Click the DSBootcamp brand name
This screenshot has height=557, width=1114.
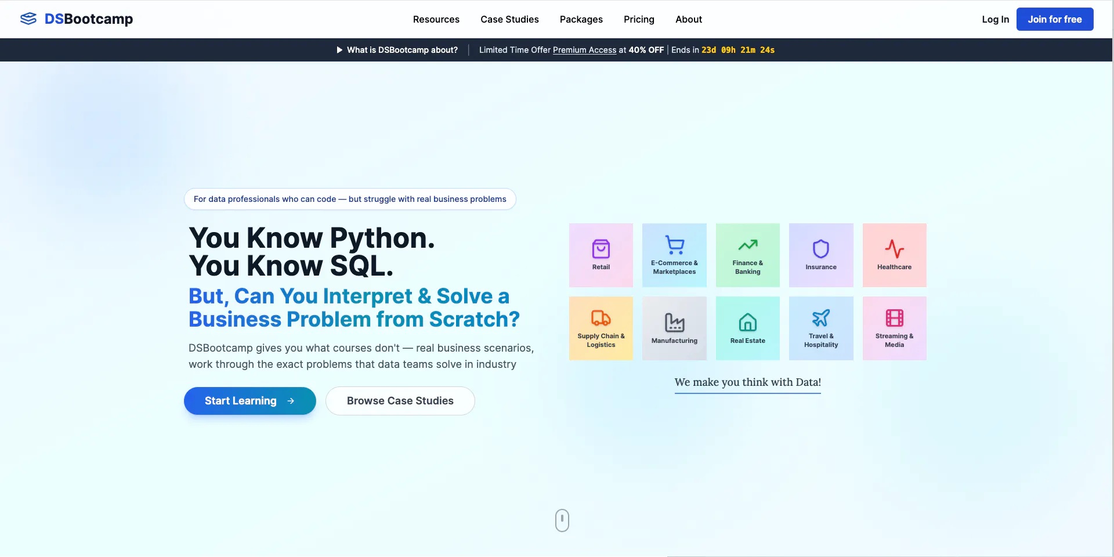click(89, 19)
